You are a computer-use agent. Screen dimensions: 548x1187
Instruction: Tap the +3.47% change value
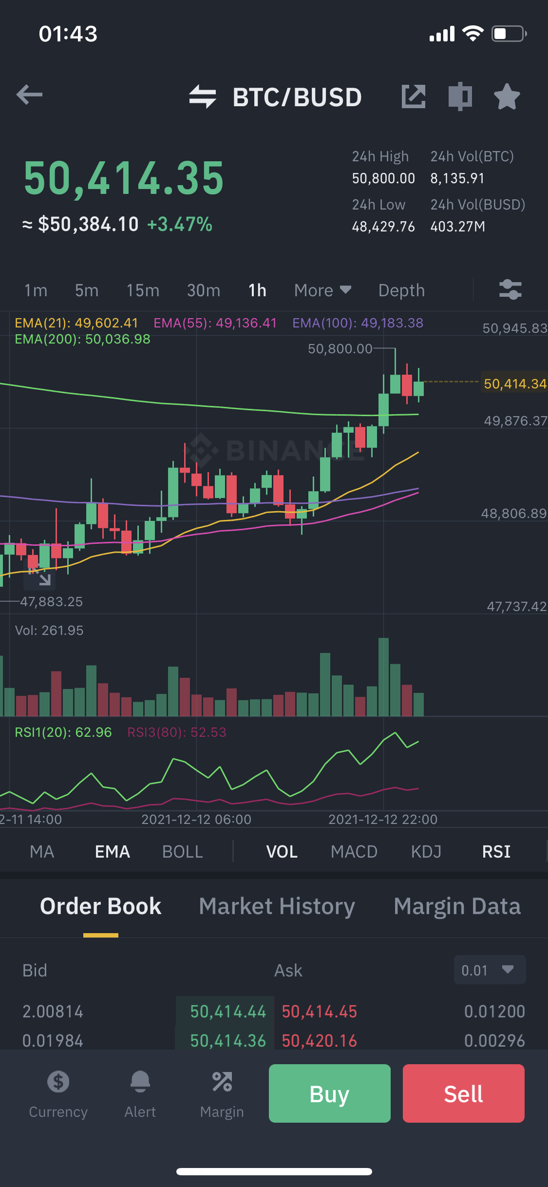180,225
